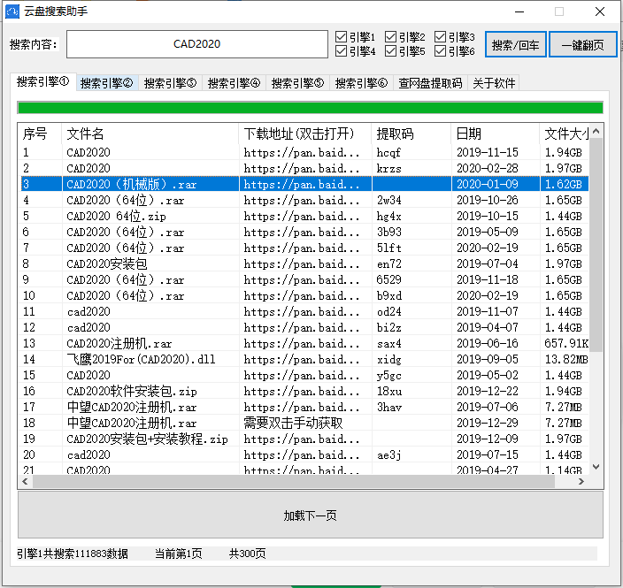Click extraction code 3b93
This screenshot has height=588, width=623.
tap(389, 233)
